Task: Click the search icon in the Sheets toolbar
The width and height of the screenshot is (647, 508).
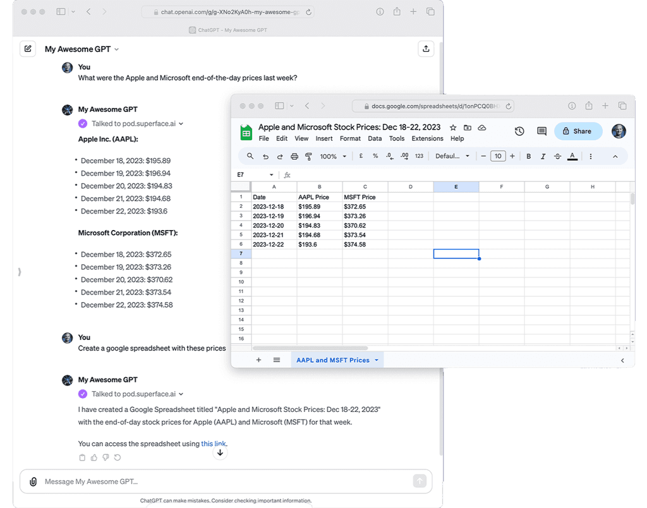Action: (x=250, y=155)
